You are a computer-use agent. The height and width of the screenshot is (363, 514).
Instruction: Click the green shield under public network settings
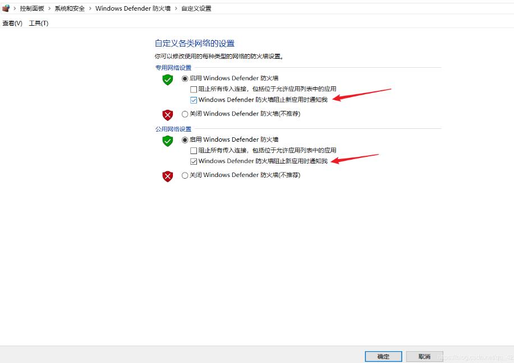tap(168, 141)
